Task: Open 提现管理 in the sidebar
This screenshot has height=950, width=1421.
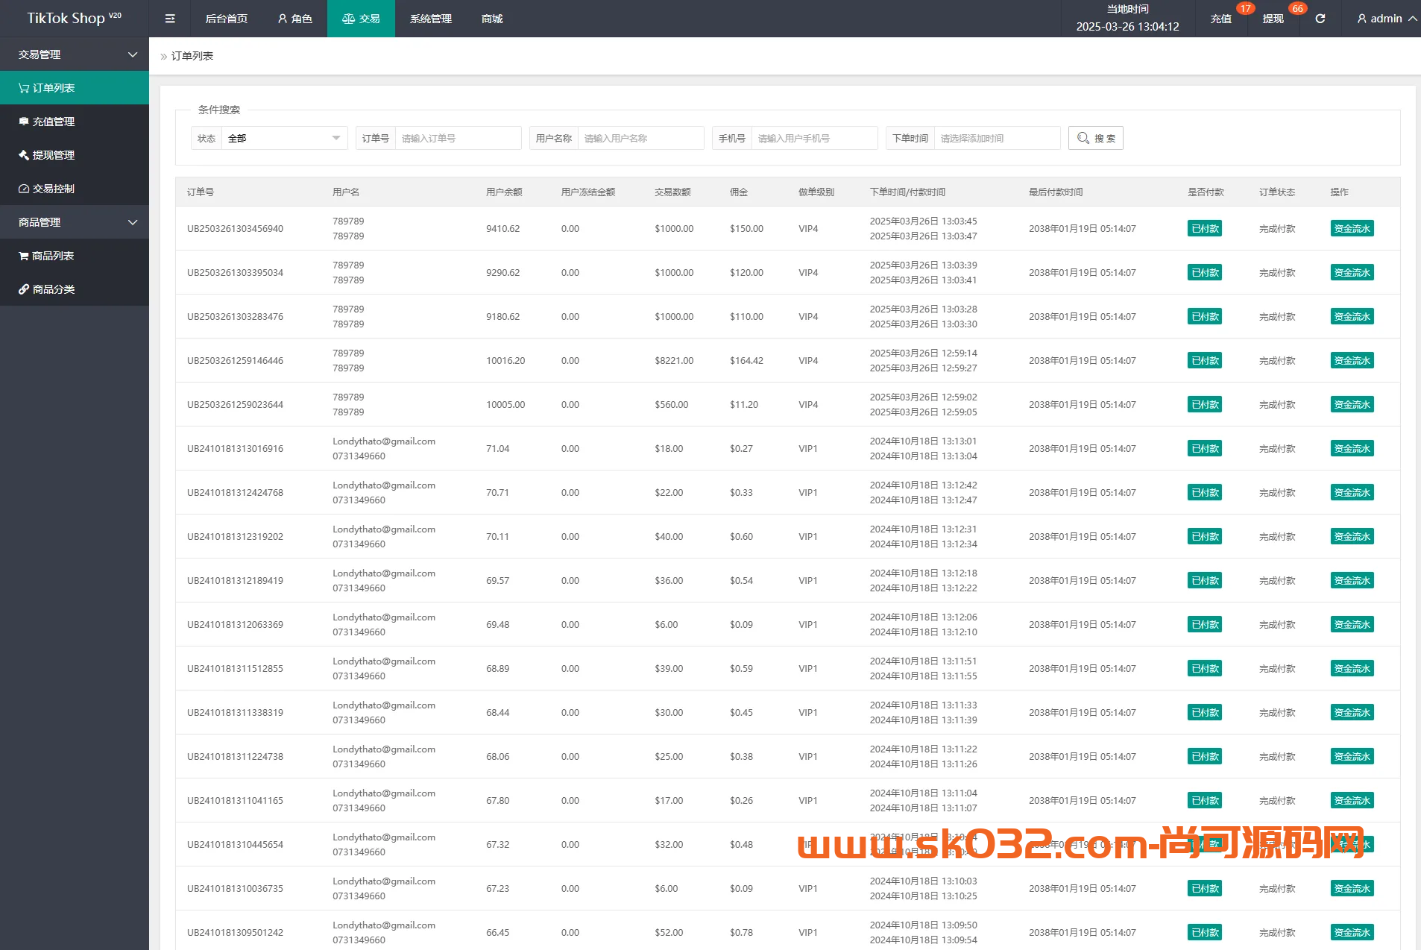Action: [x=54, y=155]
